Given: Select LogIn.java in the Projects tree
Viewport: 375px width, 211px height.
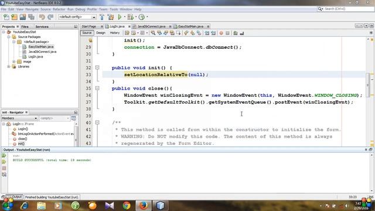Looking at the screenshot, I should [x=36, y=57].
